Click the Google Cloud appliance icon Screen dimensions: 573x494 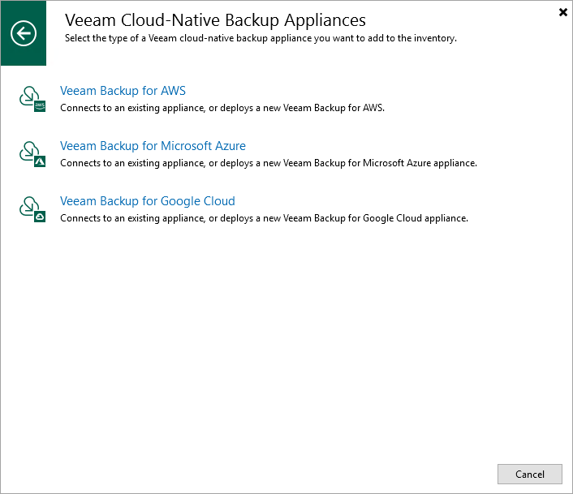[32, 209]
